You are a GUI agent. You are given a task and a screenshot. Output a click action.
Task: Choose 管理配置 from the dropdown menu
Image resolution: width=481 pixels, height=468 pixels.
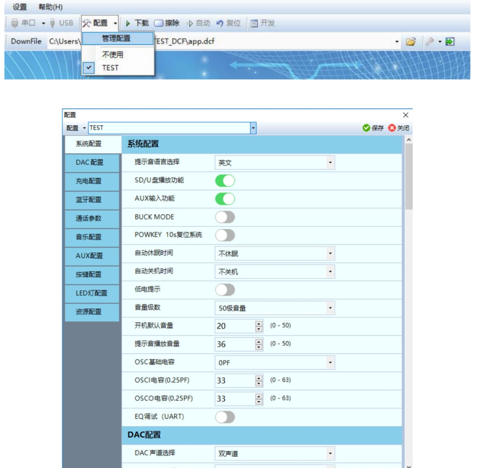(118, 38)
